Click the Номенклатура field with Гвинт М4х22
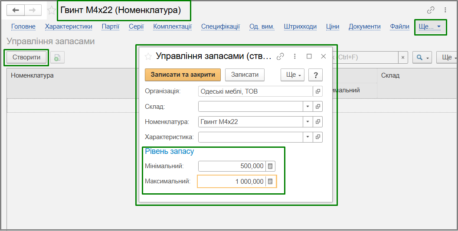 (251, 121)
